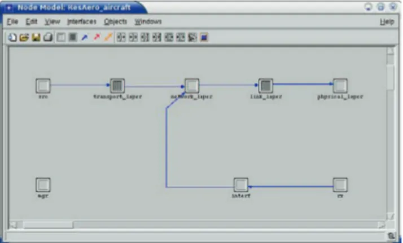
Task: Click the Print toolbar icon
Action: coord(48,37)
